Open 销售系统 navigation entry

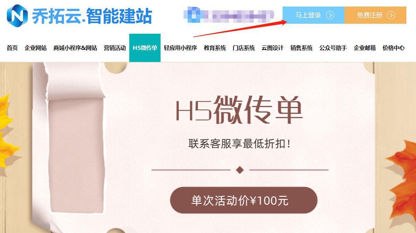coord(302,48)
